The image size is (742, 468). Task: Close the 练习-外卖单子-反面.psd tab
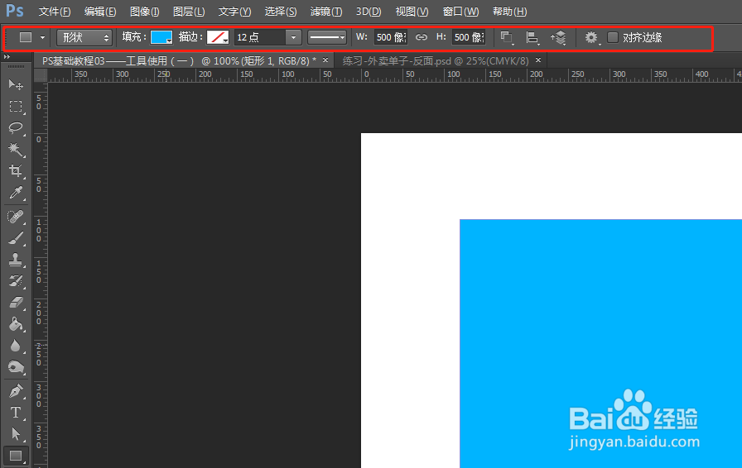click(x=538, y=60)
